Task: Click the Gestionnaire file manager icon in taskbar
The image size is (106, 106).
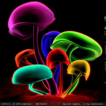Action: pos(85,104)
